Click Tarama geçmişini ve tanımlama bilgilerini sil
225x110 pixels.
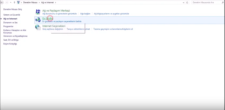pyautogui.click(x=113, y=29)
